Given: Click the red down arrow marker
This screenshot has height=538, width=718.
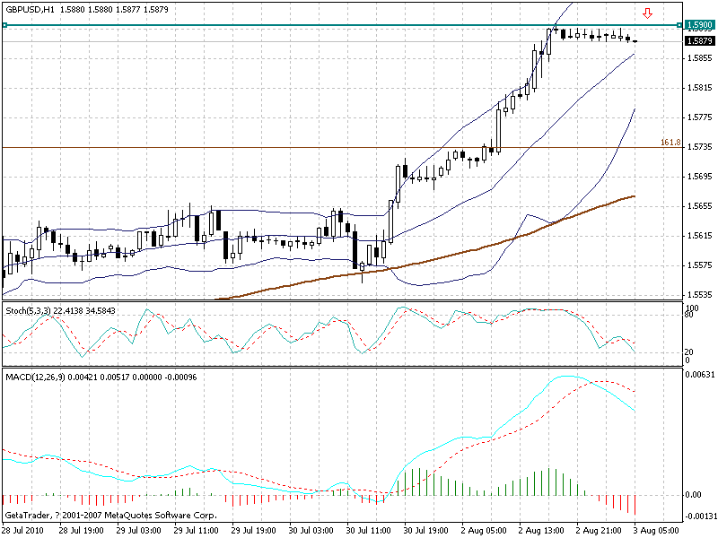Looking at the screenshot, I should 647,13.
